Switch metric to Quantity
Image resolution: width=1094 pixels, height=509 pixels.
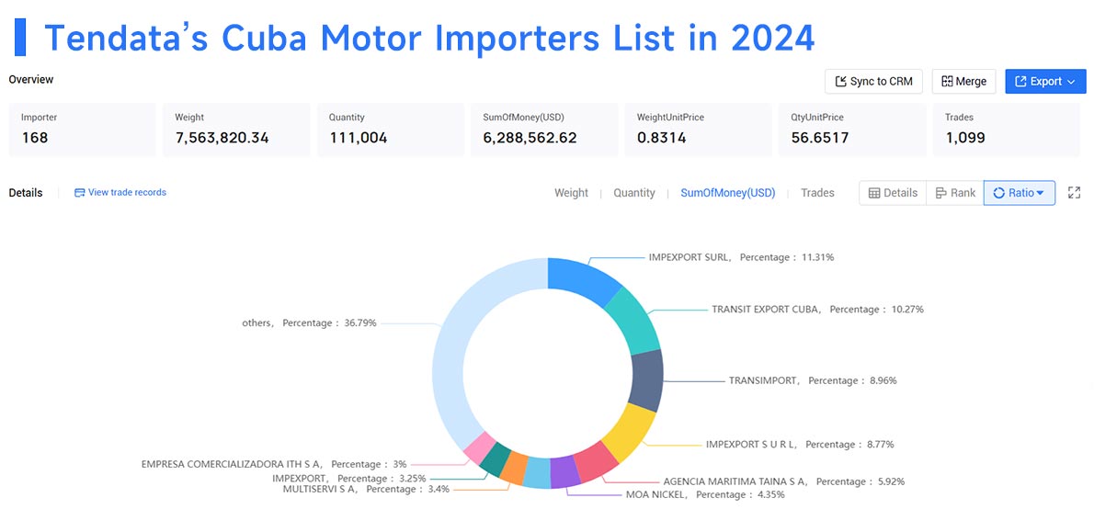(634, 193)
